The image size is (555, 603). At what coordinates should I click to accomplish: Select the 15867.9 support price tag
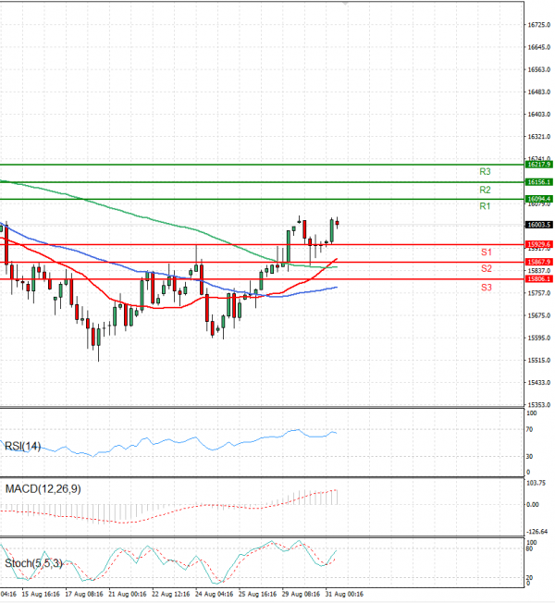(x=539, y=262)
